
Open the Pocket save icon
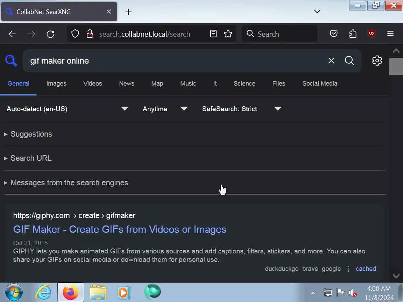pyautogui.click(x=334, y=34)
